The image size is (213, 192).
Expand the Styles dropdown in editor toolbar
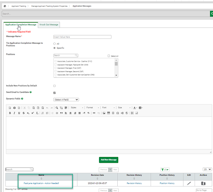point(77,107)
